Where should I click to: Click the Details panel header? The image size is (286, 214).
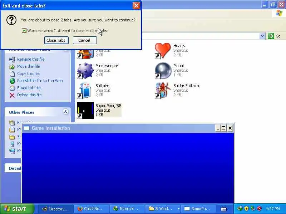pos(13,168)
